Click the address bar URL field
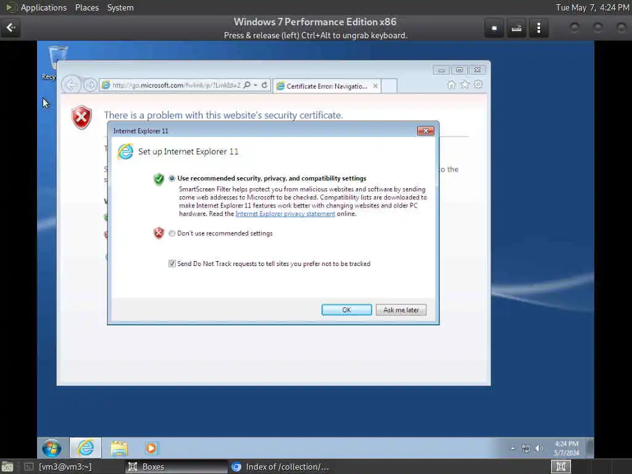Viewport: 632px width, 474px height. pos(176,85)
